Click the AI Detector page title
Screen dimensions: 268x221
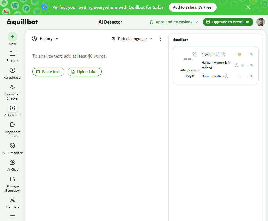[x=110, y=22]
